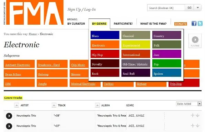This screenshot has width=205, height=132.
Task: Click the Donate button
Action: [x=181, y=24]
